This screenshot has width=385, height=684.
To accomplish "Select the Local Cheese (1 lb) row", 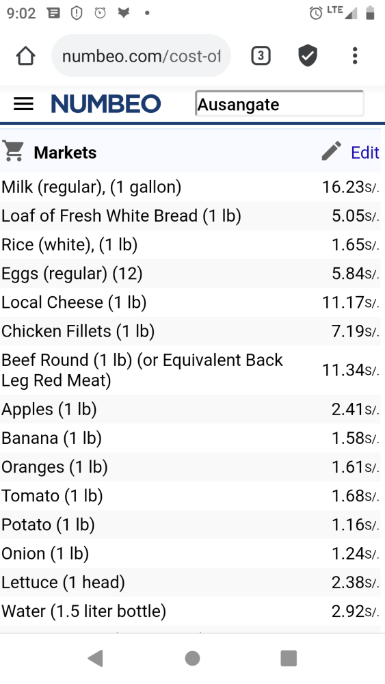I will click(x=190, y=302).
